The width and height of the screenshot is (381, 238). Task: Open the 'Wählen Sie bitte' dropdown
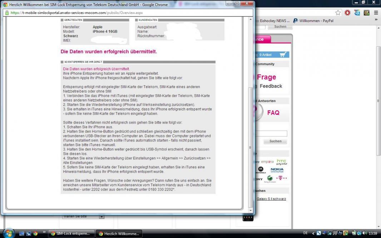coord(83,217)
